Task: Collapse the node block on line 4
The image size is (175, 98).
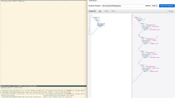Action: coord(91,21)
